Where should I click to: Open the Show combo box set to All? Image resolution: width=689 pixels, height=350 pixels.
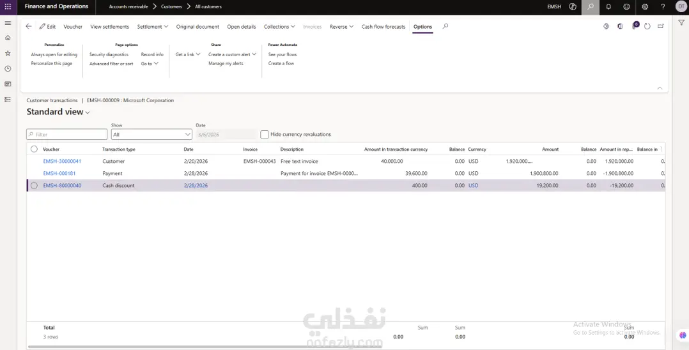click(151, 134)
